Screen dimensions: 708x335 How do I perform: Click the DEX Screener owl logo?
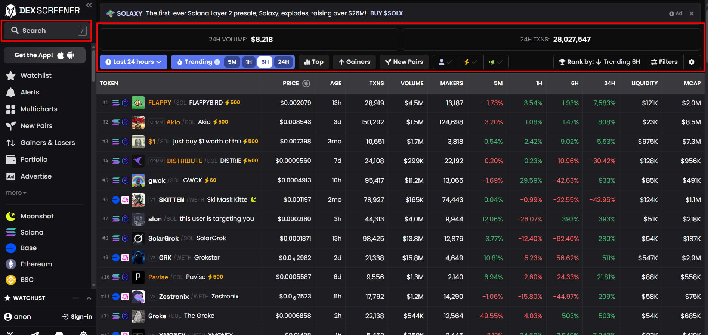tap(10, 11)
